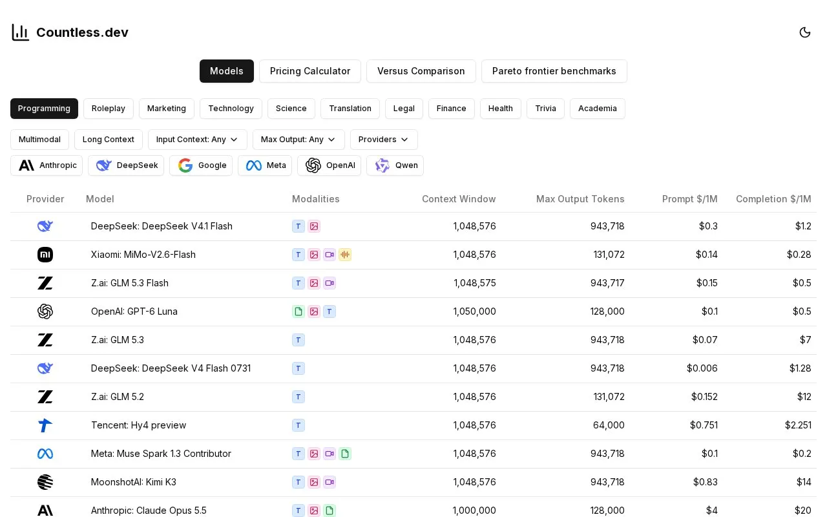Click the Tencent logo in the Hy4 preview row
The image size is (827, 517).
tap(45, 425)
